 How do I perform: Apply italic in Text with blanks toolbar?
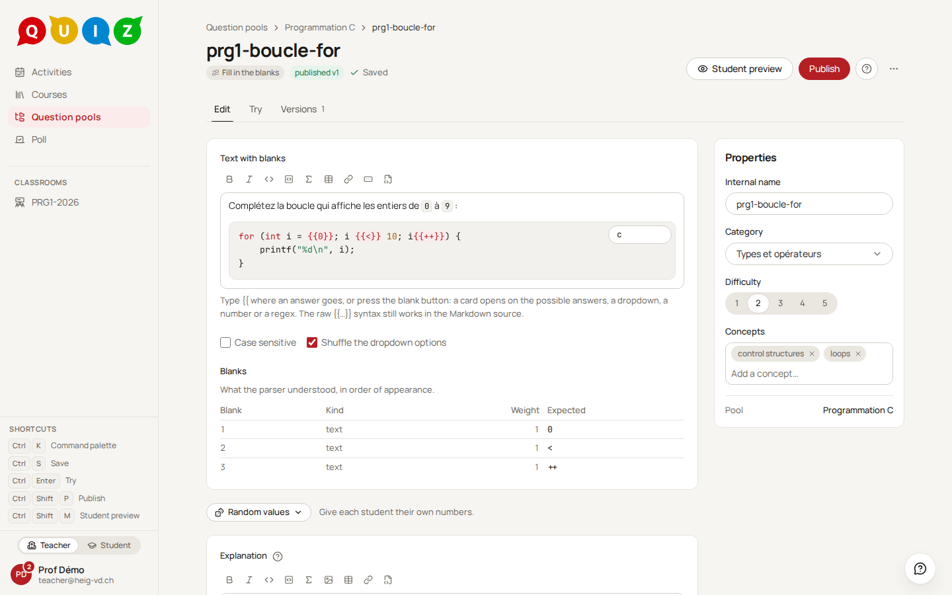249,179
